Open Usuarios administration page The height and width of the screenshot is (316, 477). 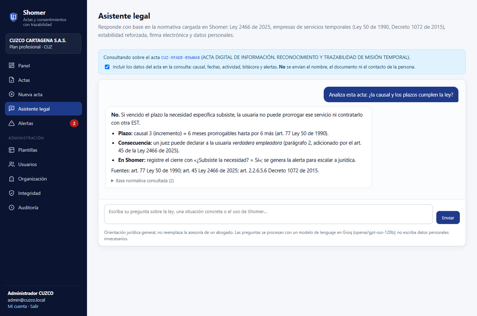43,165
